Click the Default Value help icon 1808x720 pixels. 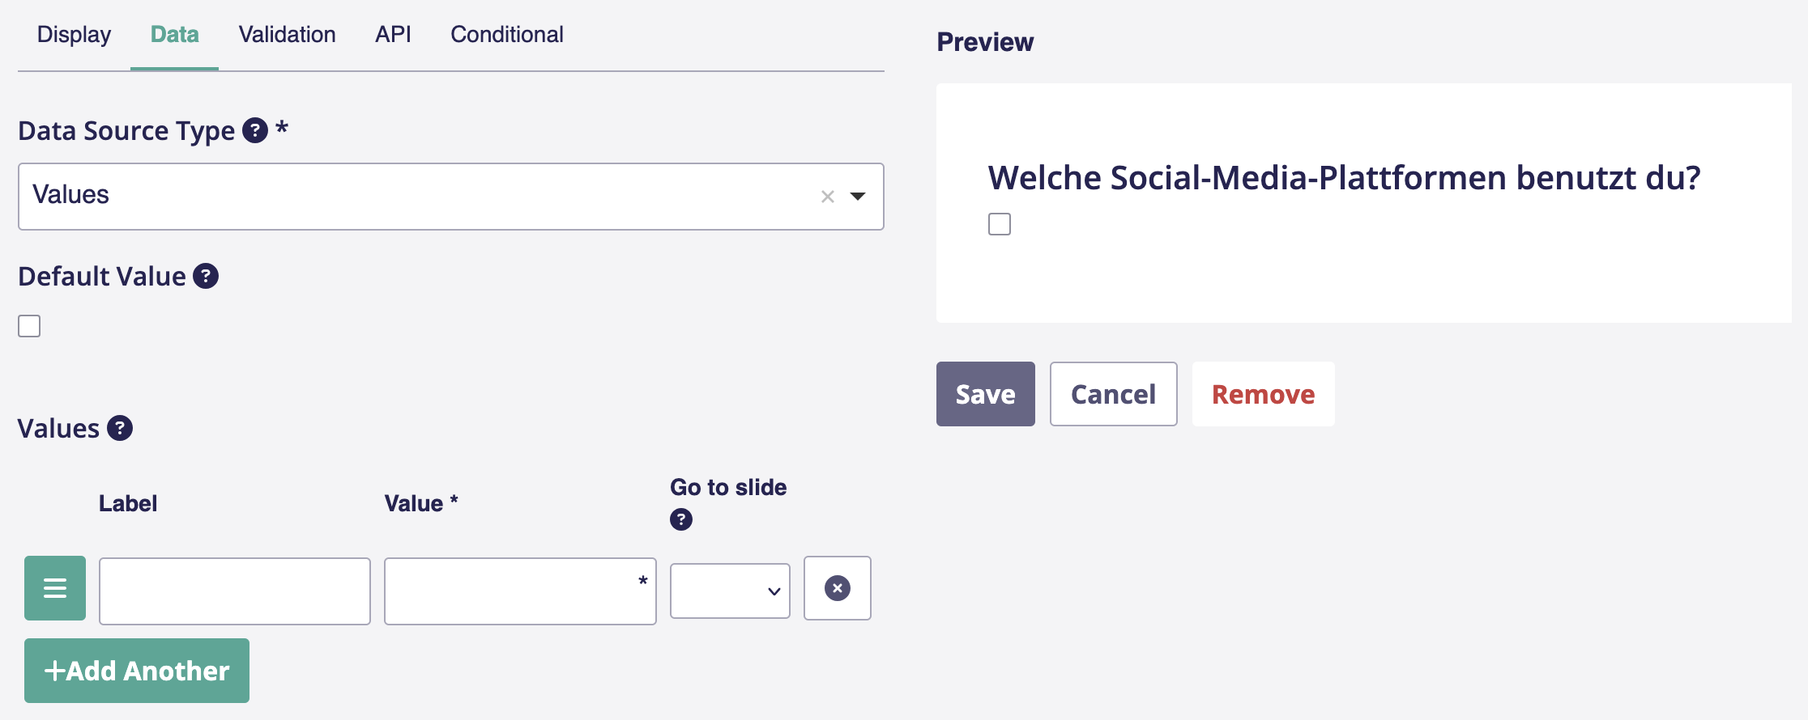pos(206,276)
